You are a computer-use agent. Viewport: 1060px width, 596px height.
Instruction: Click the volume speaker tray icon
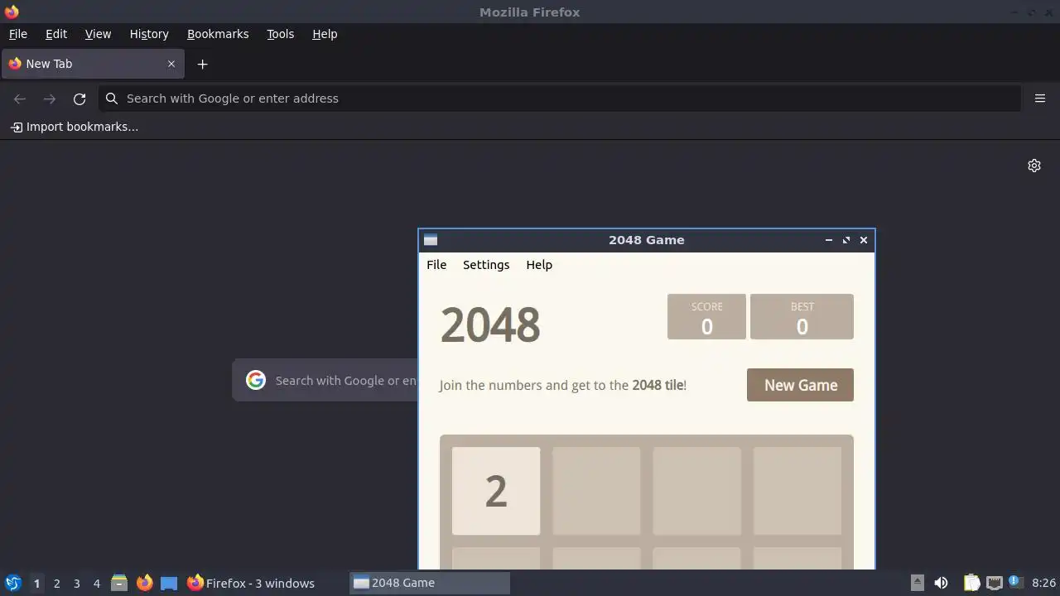coord(941,583)
